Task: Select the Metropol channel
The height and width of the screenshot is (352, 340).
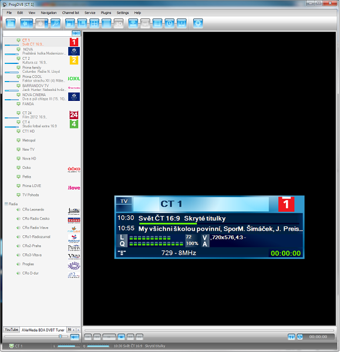Action: (x=42, y=140)
